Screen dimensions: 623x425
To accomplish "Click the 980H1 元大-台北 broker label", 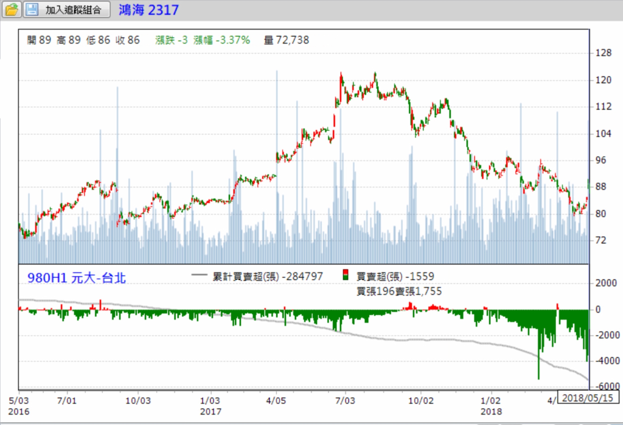I will click(x=77, y=278).
